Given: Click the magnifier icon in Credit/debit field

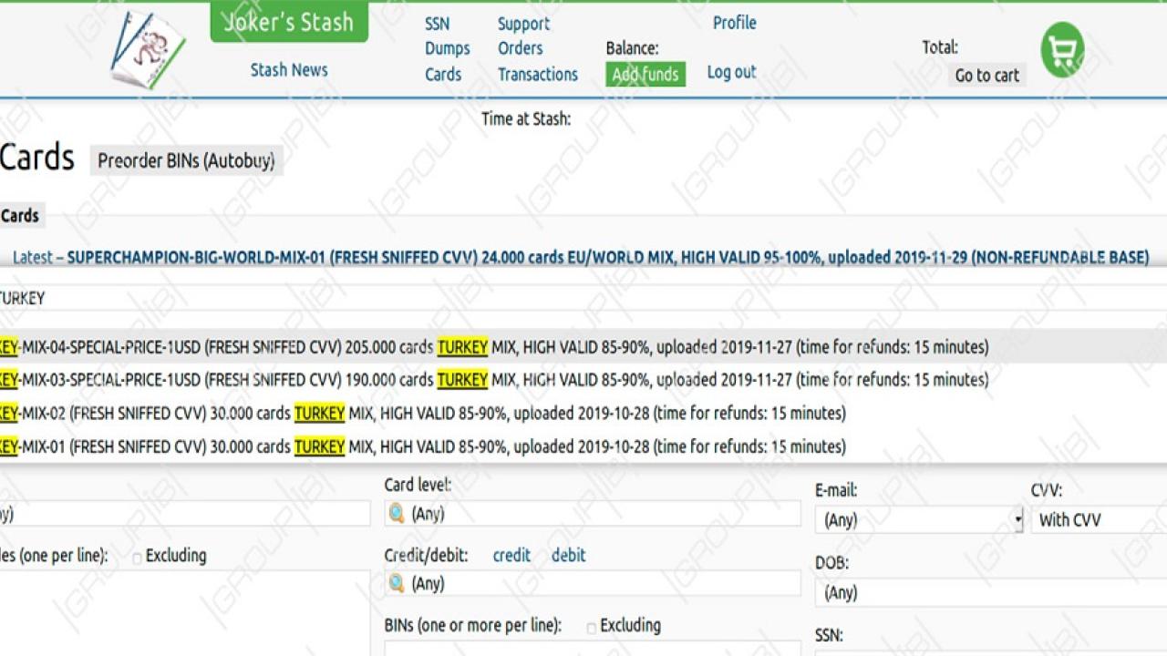Looking at the screenshot, I should tap(396, 583).
